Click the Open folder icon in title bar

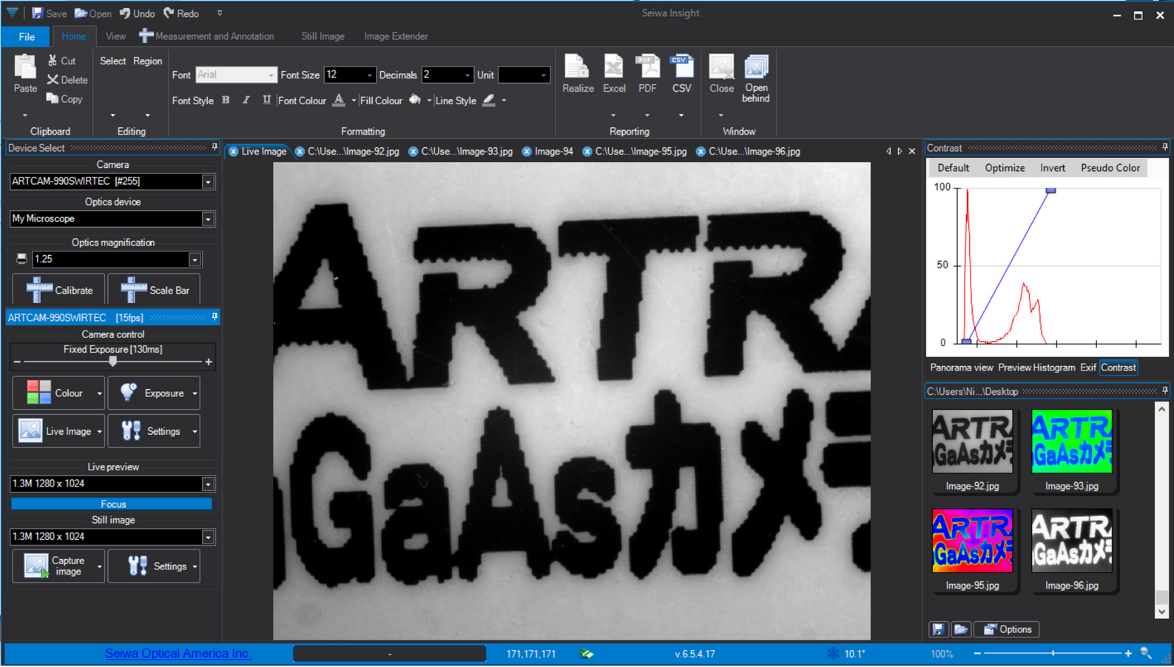point(81,13)
